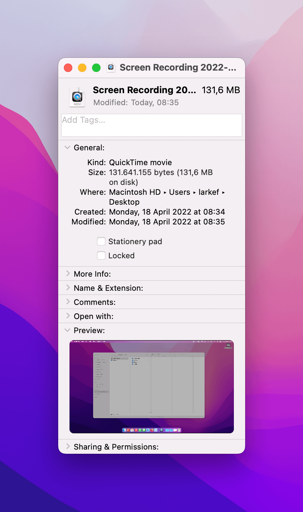
Task: Select the bold file name in header
Action: tap(144, 90)
